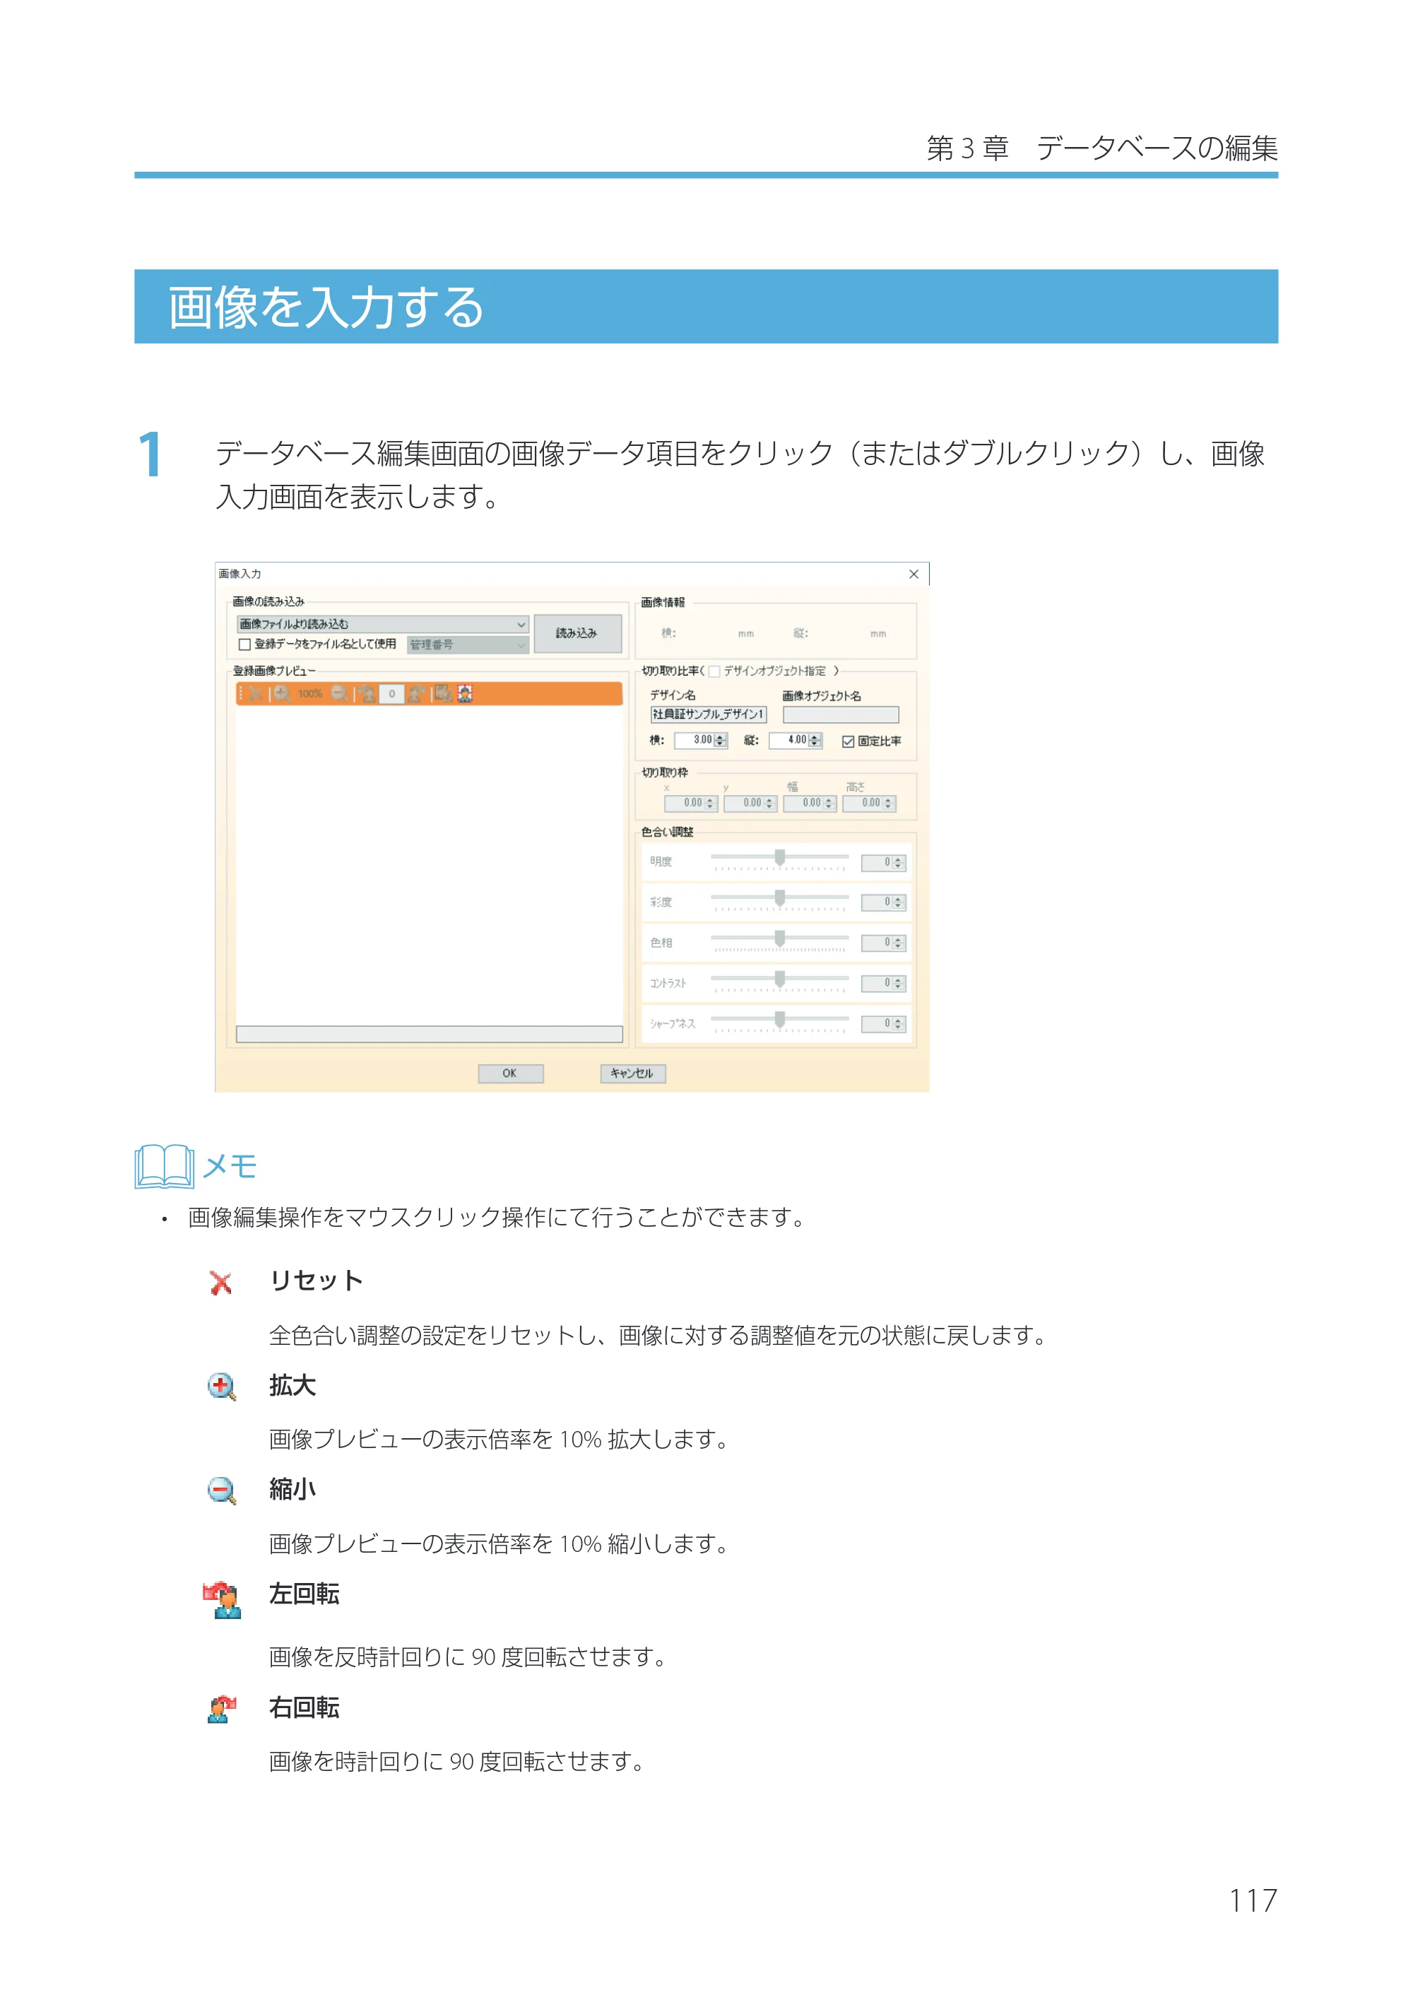Click the 切り取り枠 幅 value field
The image size is (1413, 2000).
click(x=810, y=803)
